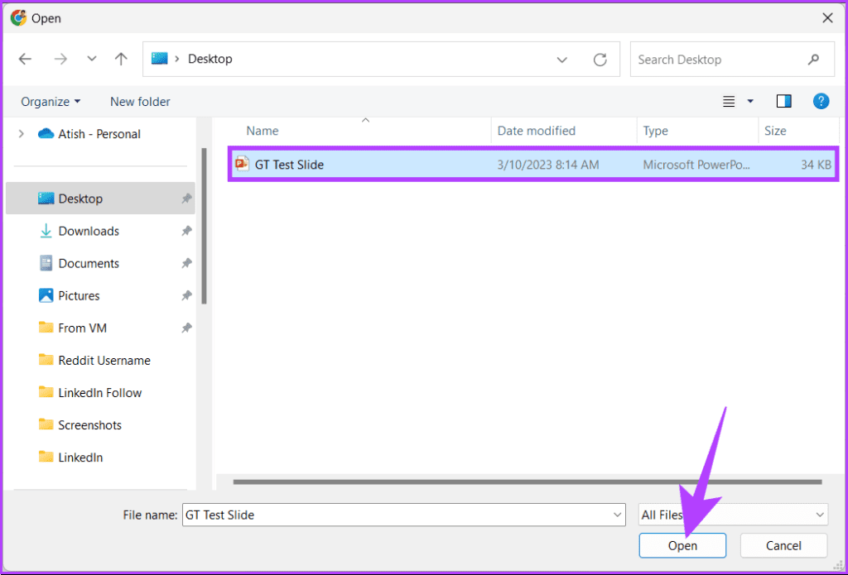Open the All Files type dropdown
Screen dimensions: 848x575
[733, 515]
